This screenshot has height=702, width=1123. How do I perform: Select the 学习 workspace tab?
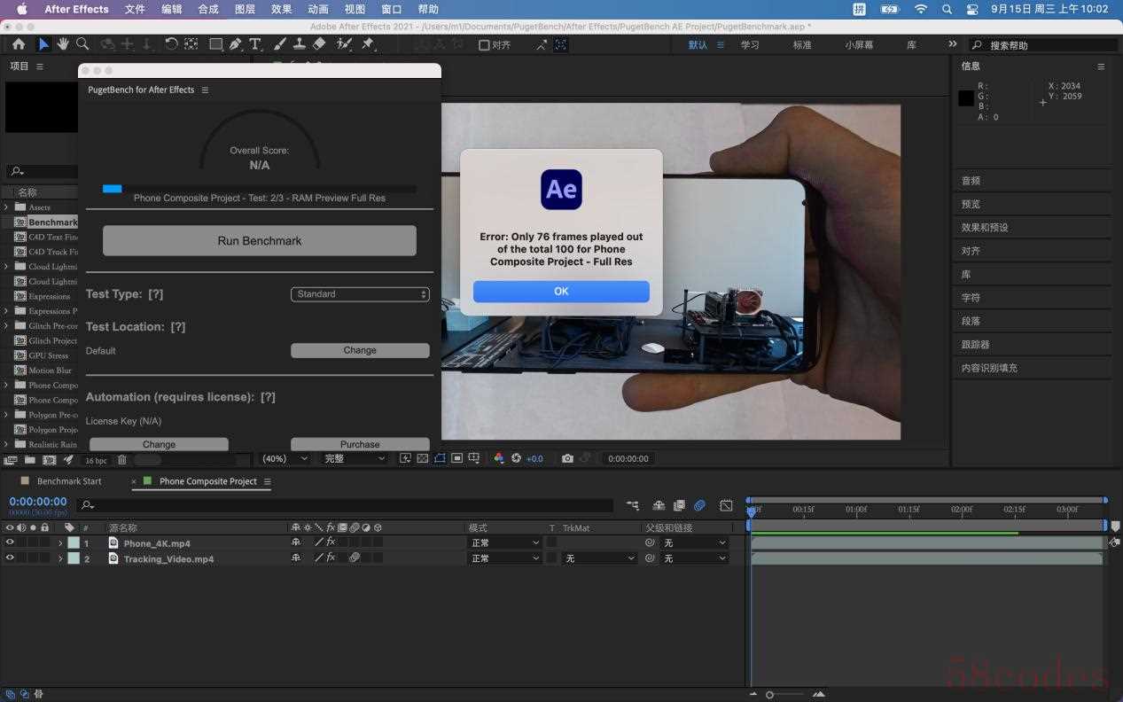click(x=750, y=44)
